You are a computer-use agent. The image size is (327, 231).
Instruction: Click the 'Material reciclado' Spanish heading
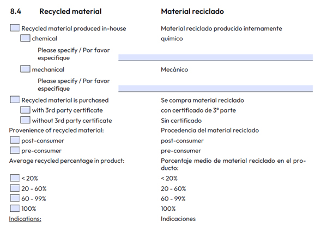click(x=192, y=11)
